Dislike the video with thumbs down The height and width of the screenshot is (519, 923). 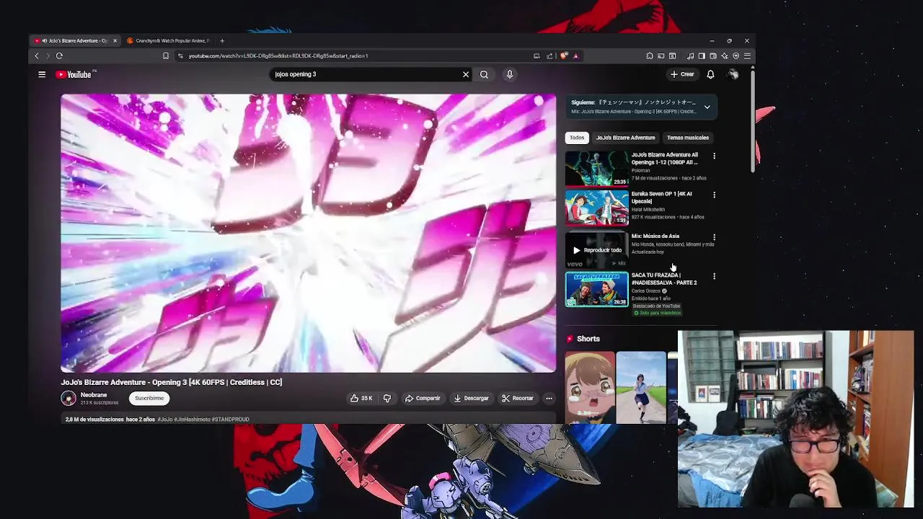[387, 398]
